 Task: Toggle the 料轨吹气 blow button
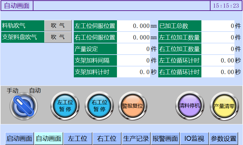[x=58, y=26]
